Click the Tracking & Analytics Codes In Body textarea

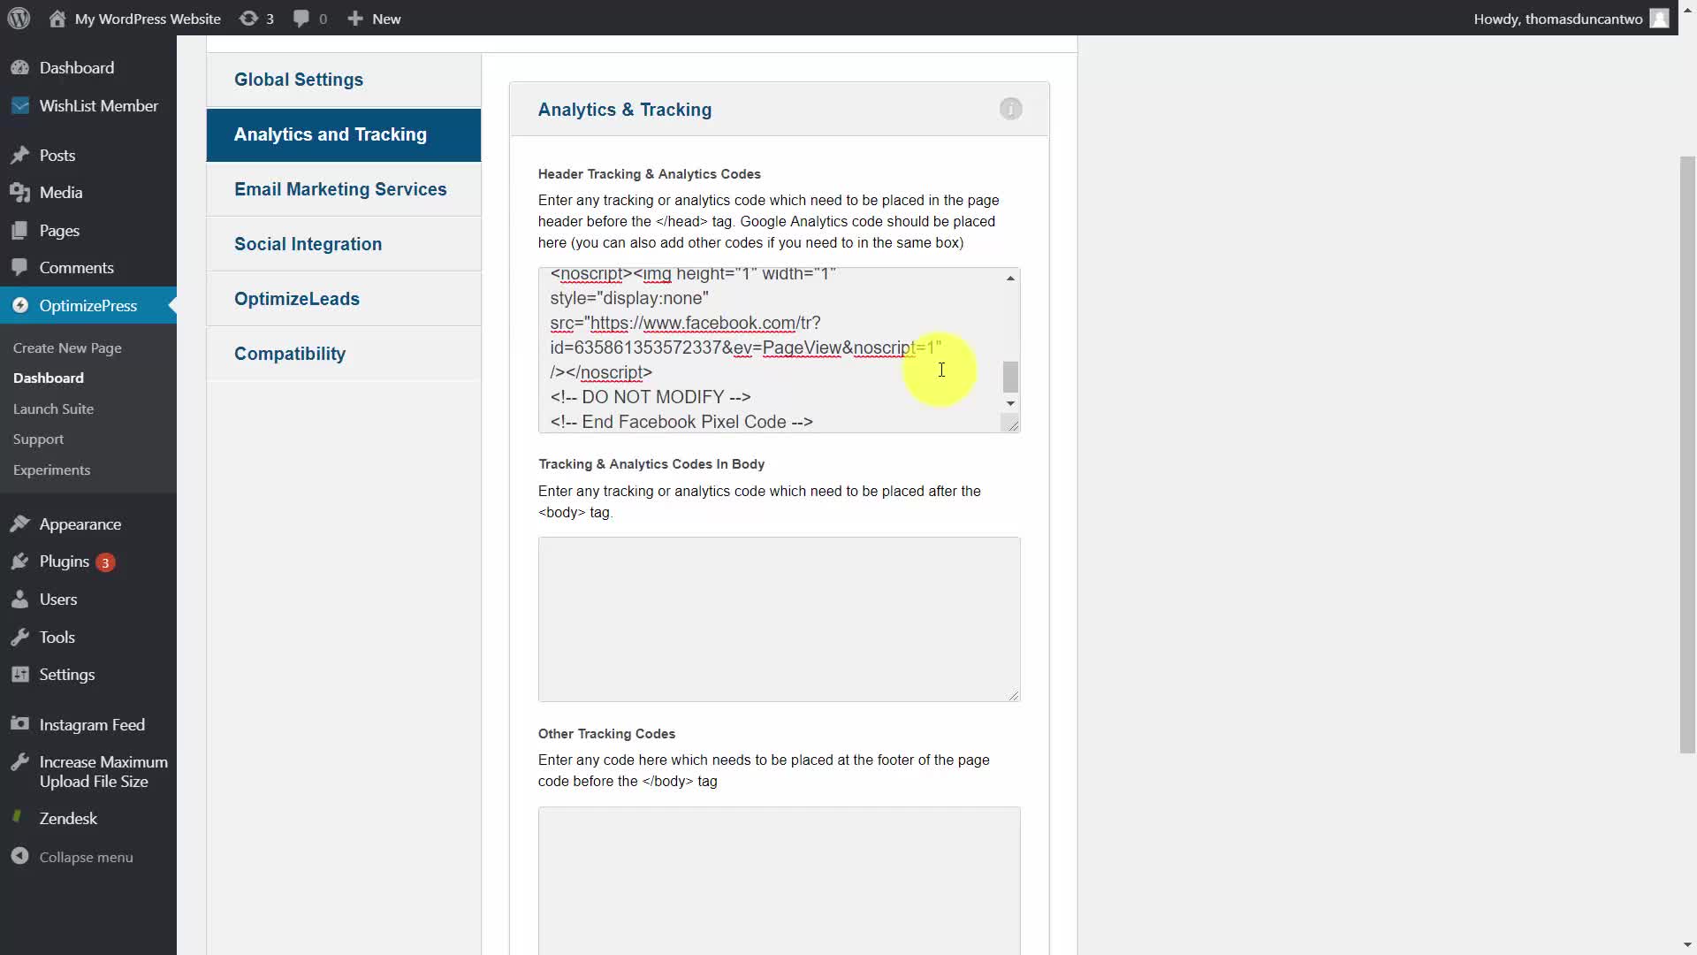[779, 619]
